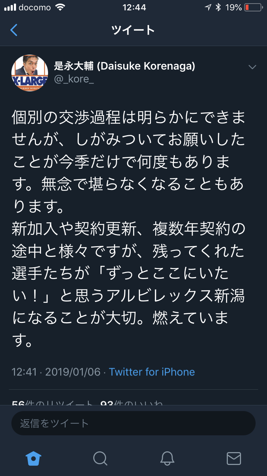This screenshot has width=267, height=476.
Task: Tap the location arrow status icon
Action: [x=208, y=7]
